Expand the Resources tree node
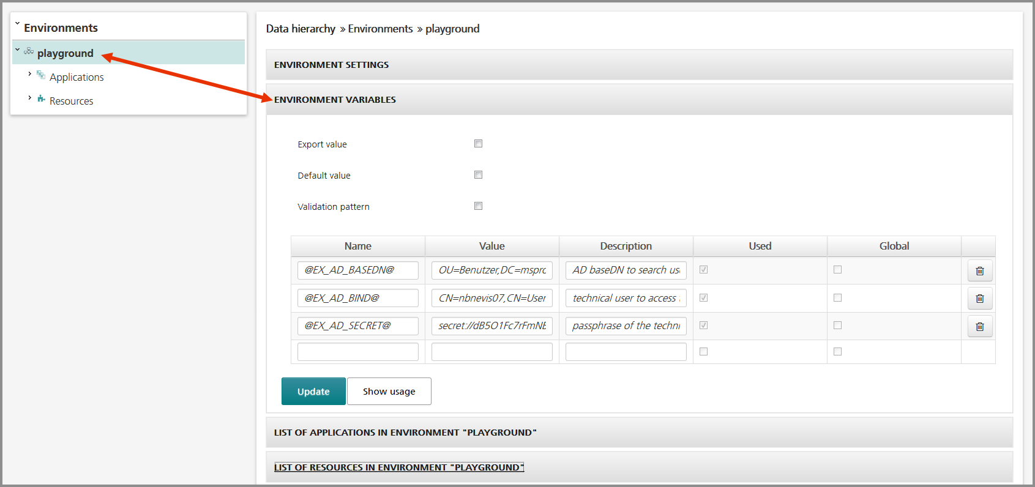Image resolution: width=1035 pixels, height=487 pixels. [29, 98]
